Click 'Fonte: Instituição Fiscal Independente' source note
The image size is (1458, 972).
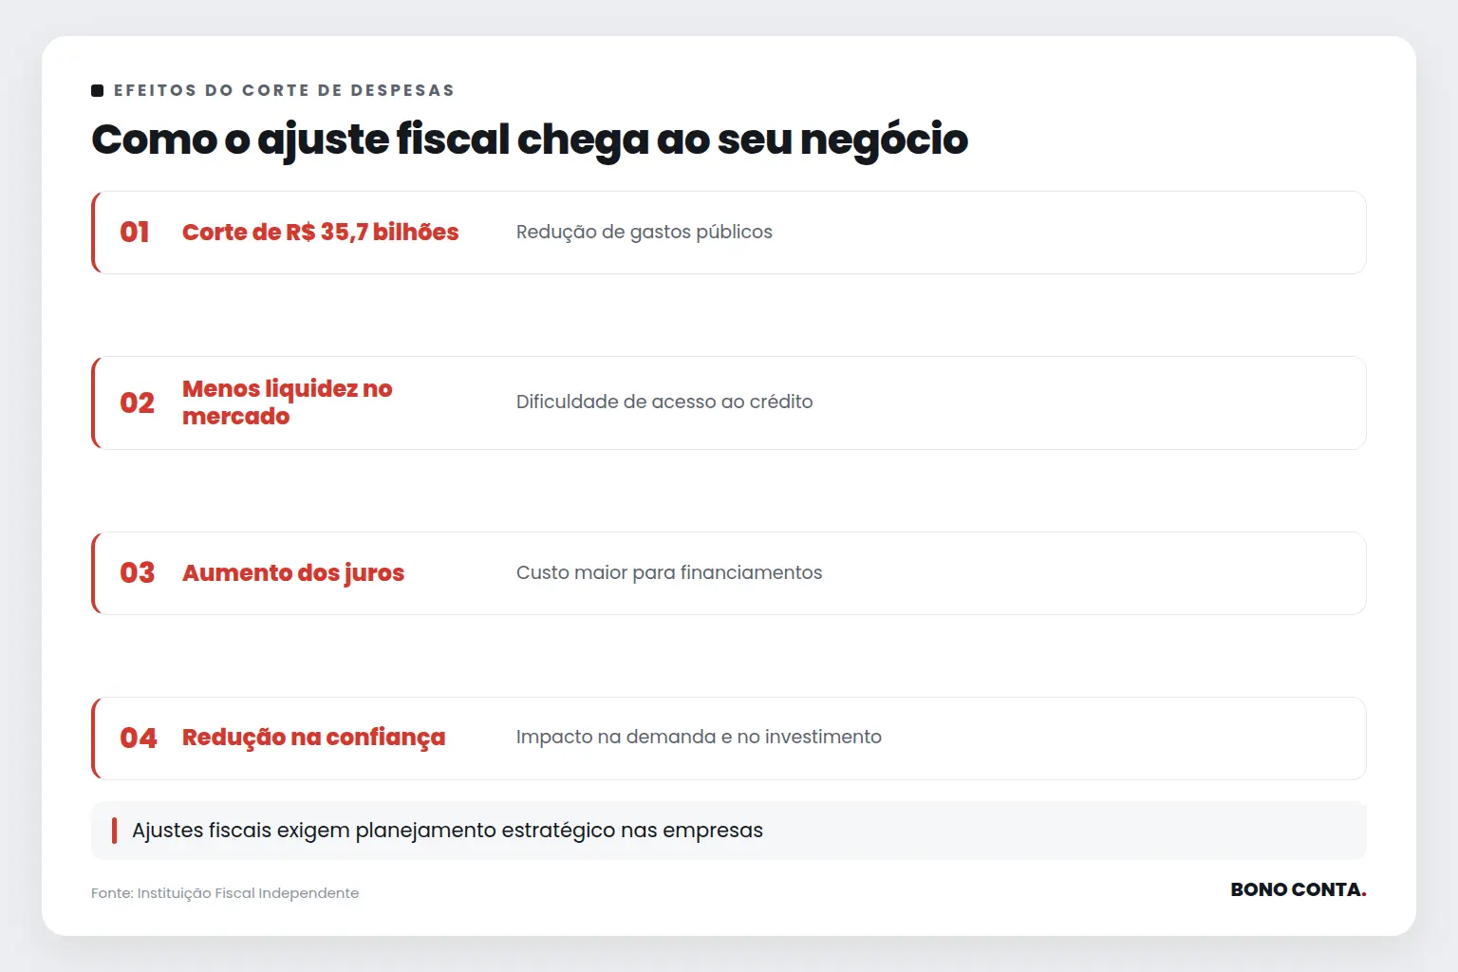pyautogui.click(x=225, y=893)
